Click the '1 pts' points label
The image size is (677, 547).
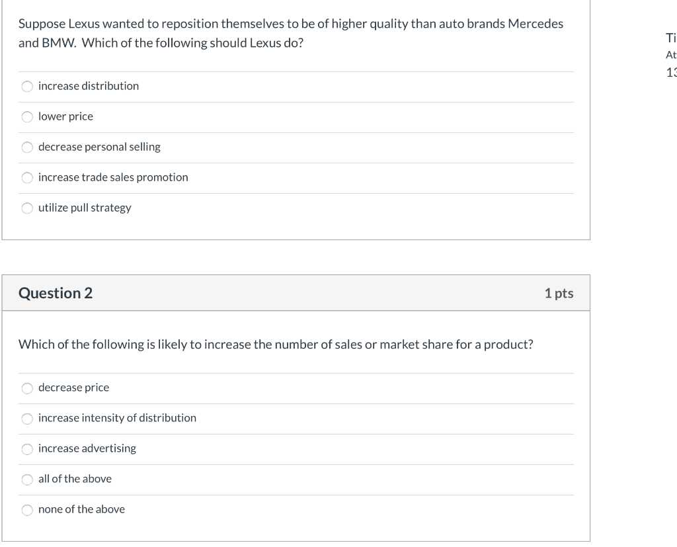click(559, 293)
